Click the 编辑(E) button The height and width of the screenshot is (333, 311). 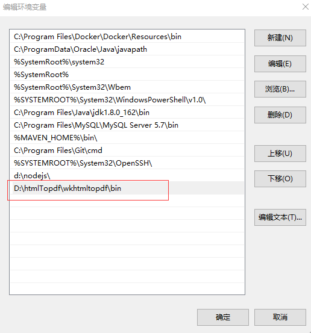pyautogui.click(x=280, y=64)
